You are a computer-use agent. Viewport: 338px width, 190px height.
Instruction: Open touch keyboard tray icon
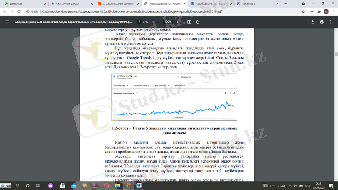click(265, 185)
